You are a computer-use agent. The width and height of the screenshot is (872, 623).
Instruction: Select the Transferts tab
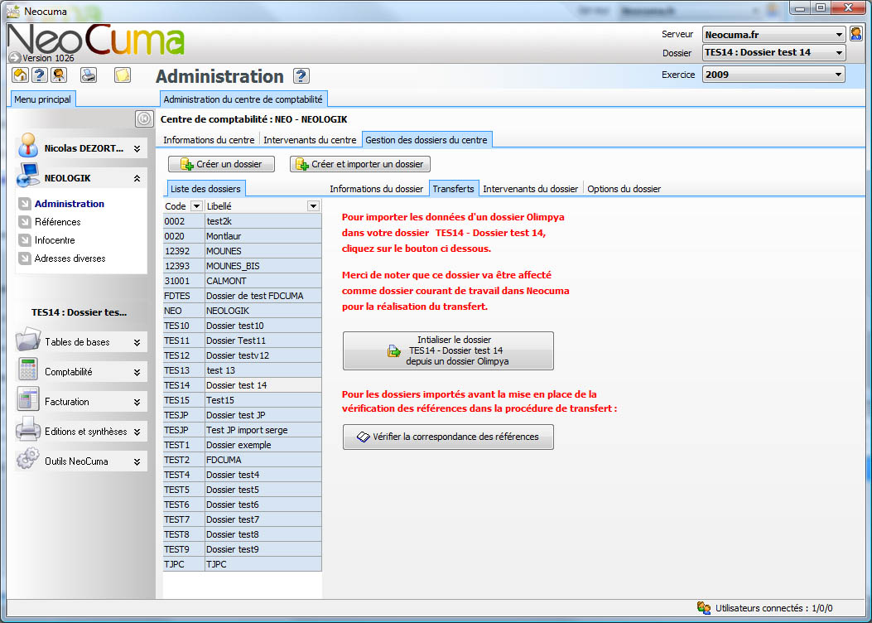[453, 189]
